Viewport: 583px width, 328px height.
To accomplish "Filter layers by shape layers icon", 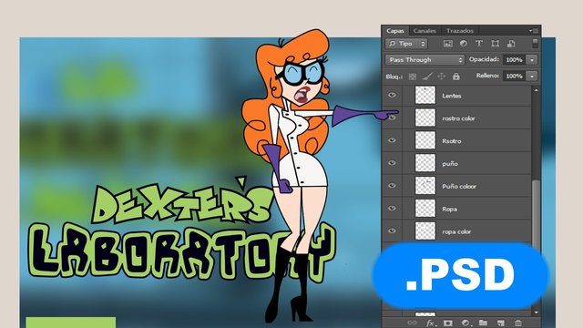I will (x=495, y=44).
